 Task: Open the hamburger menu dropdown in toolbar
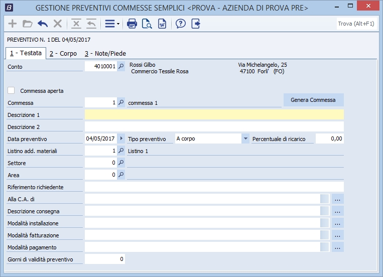[x=111, y=24]
